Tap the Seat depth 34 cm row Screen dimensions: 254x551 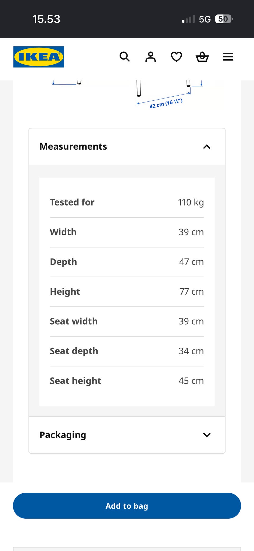127,351
